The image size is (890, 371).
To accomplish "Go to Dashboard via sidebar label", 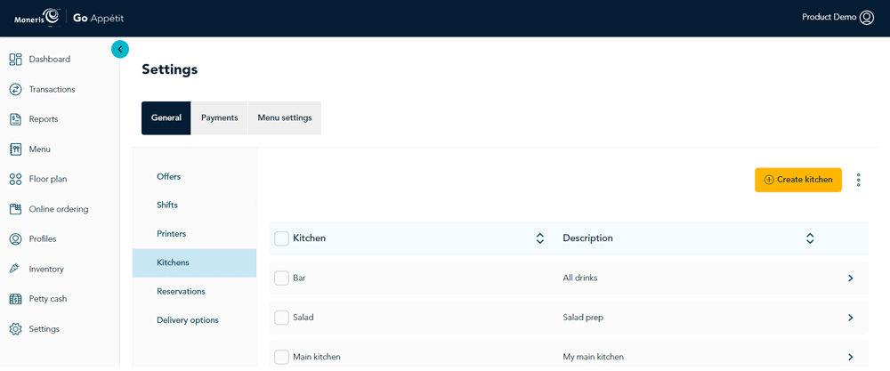I will (x=50, y=59).
